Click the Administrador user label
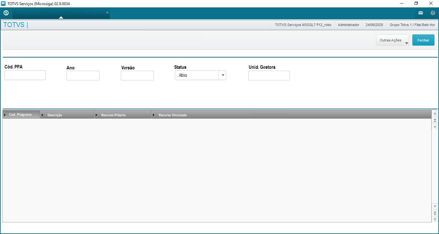 pyautogui.click(x=348, y=25)
